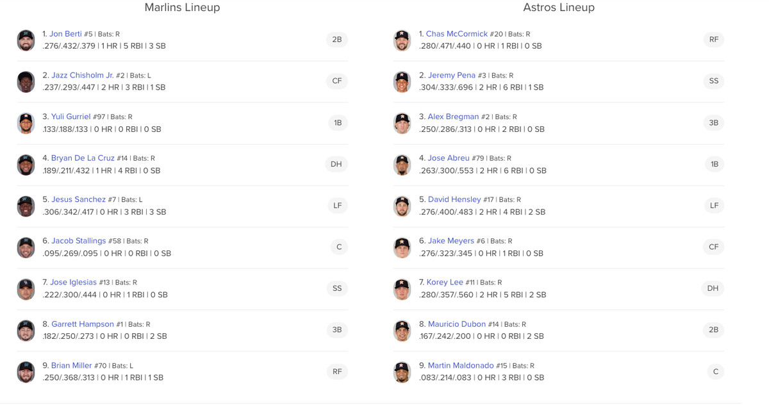This screenshot has width=769, height=410.
Task: Click Garrett Hampson's name link
Action: pos(82,324)
